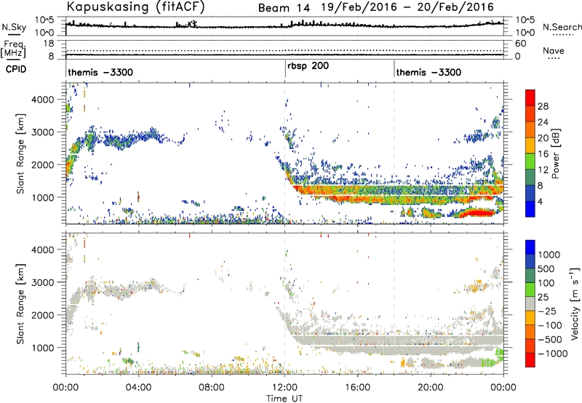Select the first themis -3300 CPID label
The height and width of the screenshot is (403, 582).
100,72
